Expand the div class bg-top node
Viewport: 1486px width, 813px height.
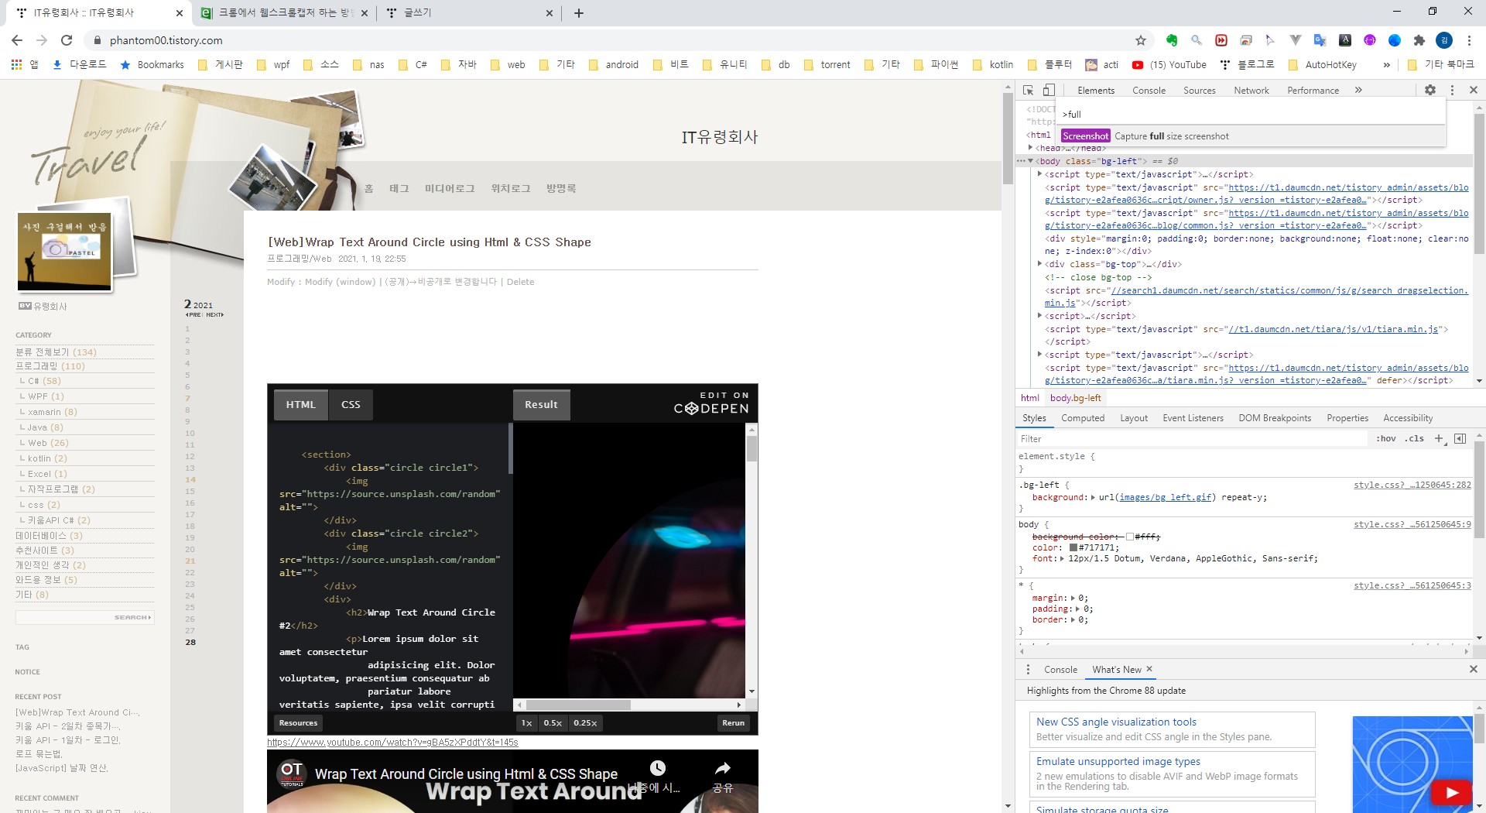[1039, 264]
